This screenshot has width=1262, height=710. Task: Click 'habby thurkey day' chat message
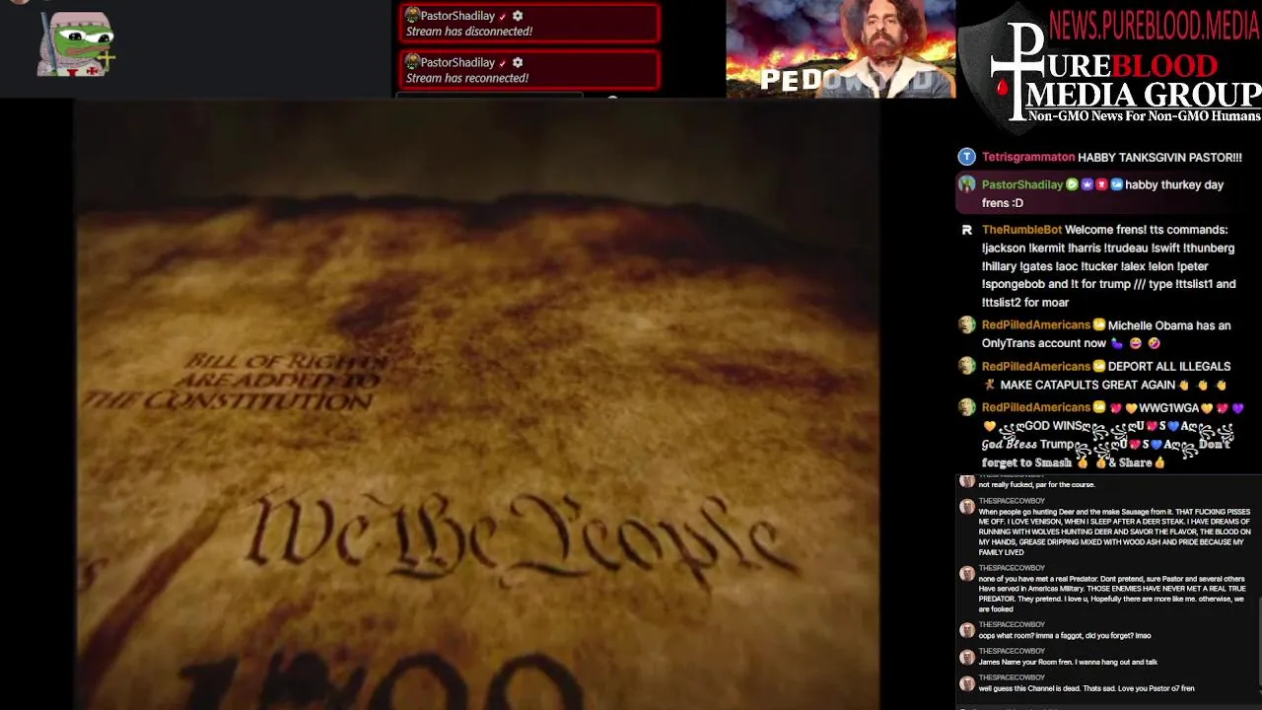click(x=1102, y=193)
